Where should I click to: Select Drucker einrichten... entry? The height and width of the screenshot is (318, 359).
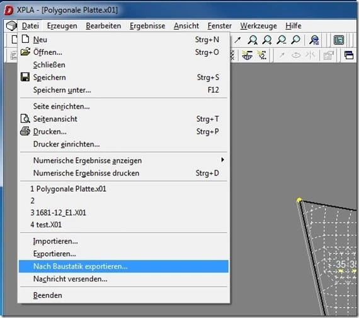pos(123,144)
